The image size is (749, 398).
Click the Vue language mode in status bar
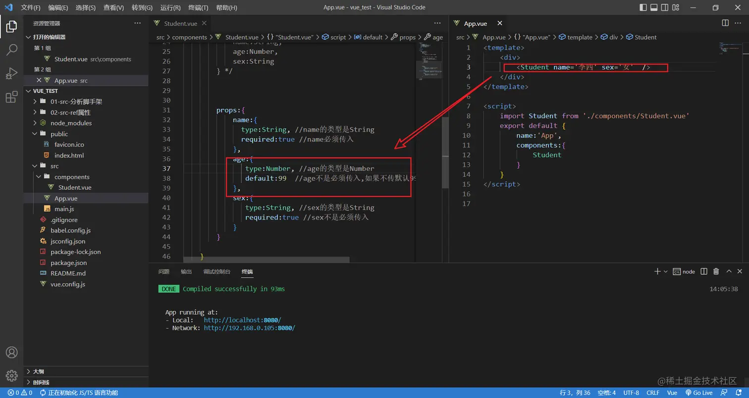672,393
